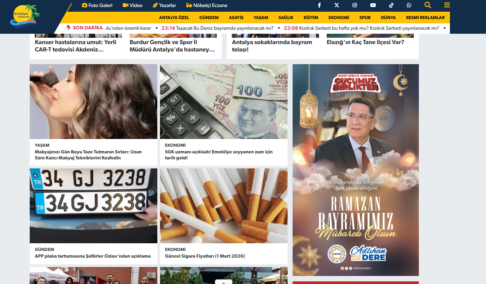Open the YouTube icon in header

pos(373,5)
